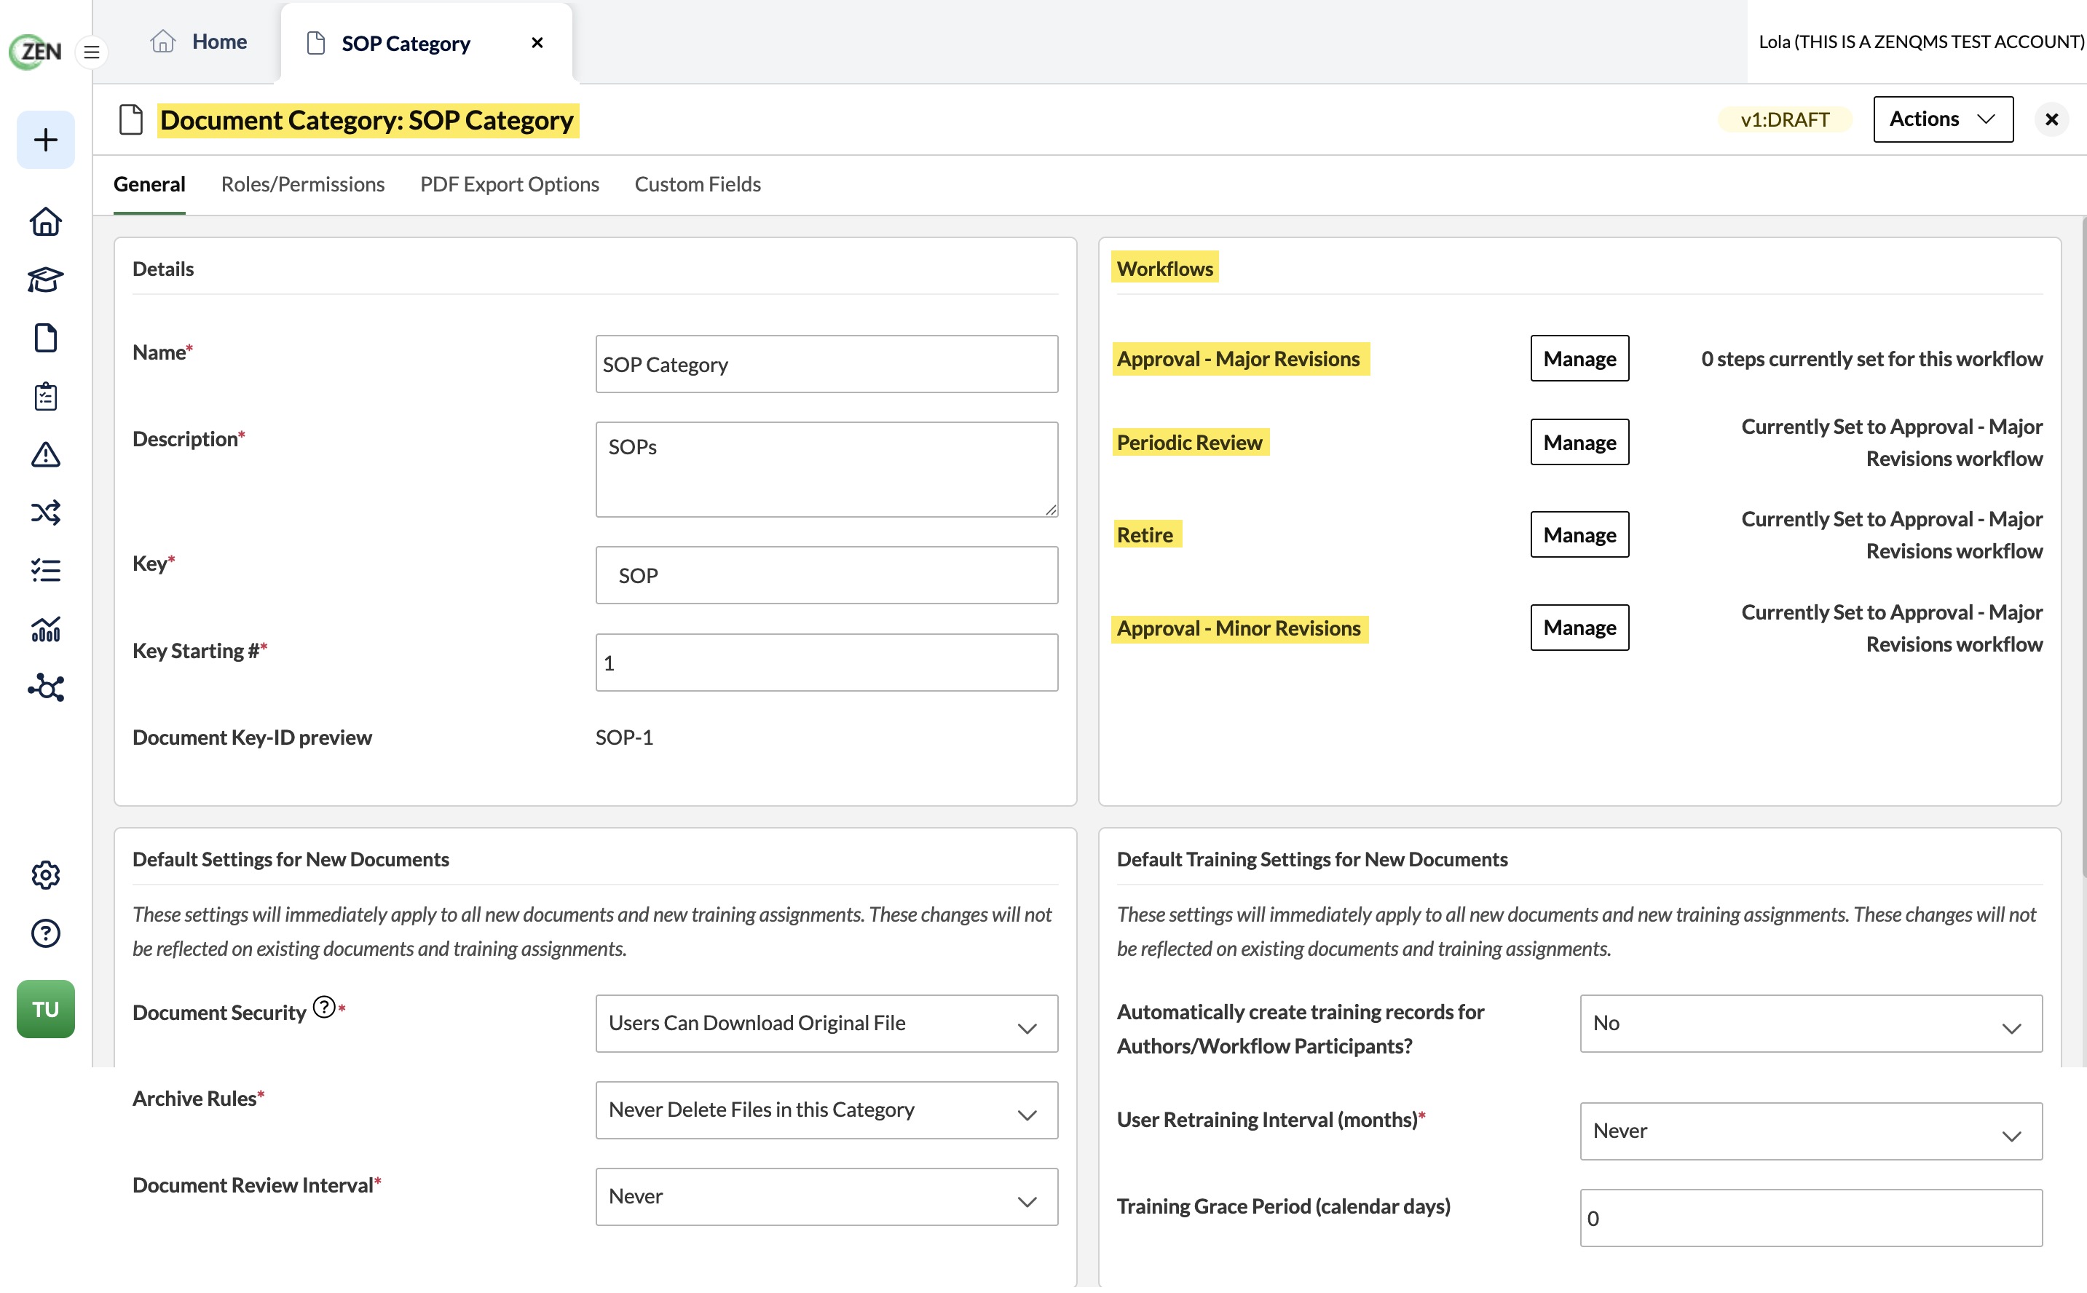Screen dimensions: 2087x1293
Task: Click the Key input field
Action: click(826, 576)
